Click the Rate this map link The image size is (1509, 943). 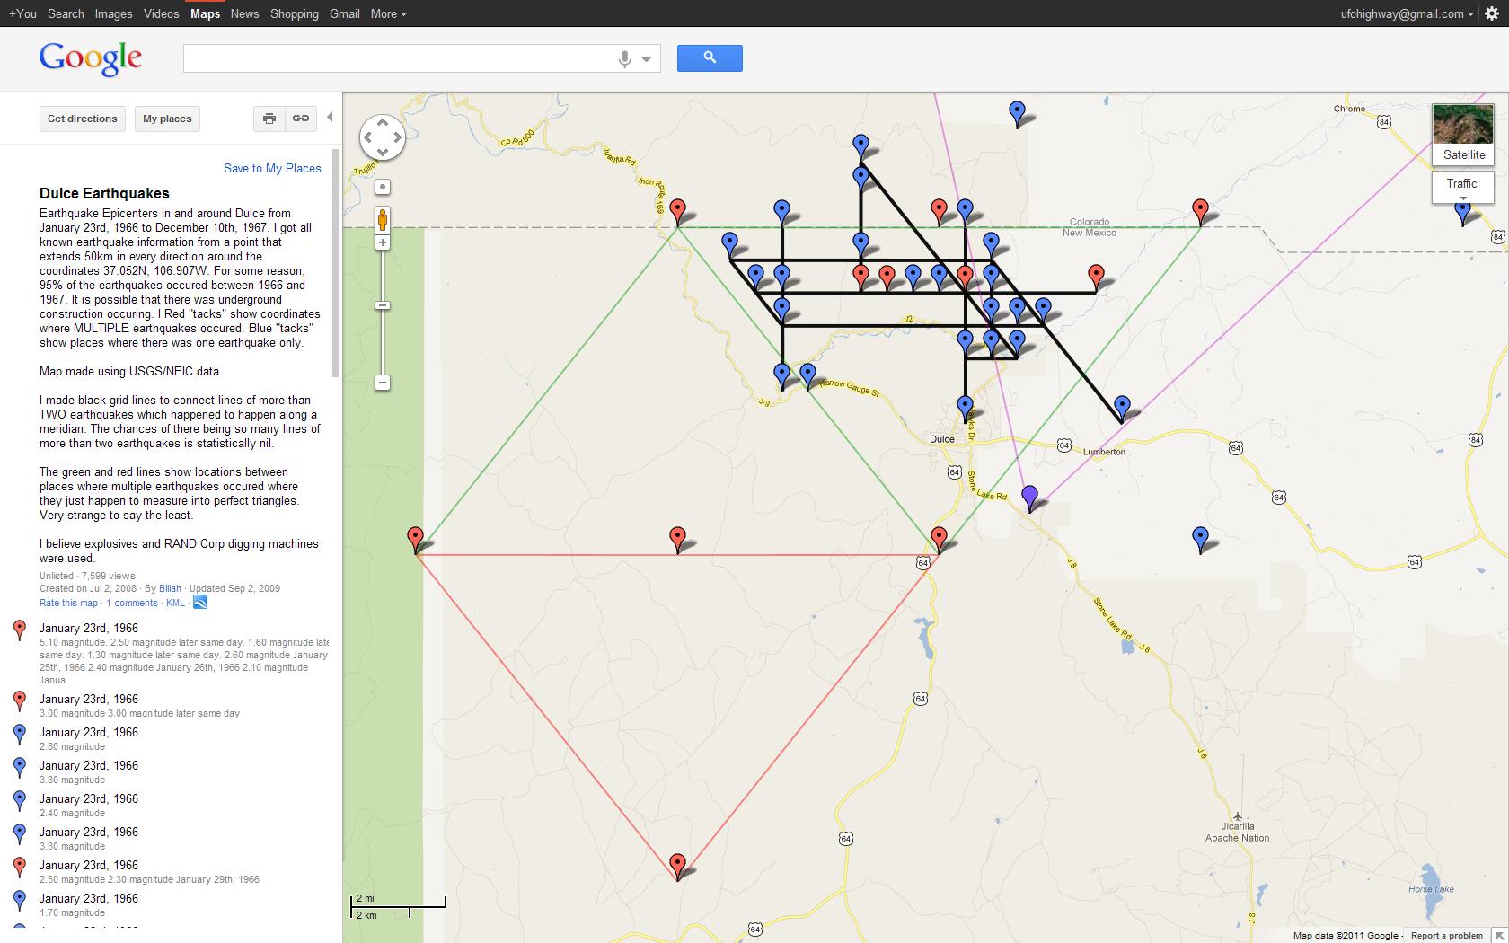tap(68, 603)
